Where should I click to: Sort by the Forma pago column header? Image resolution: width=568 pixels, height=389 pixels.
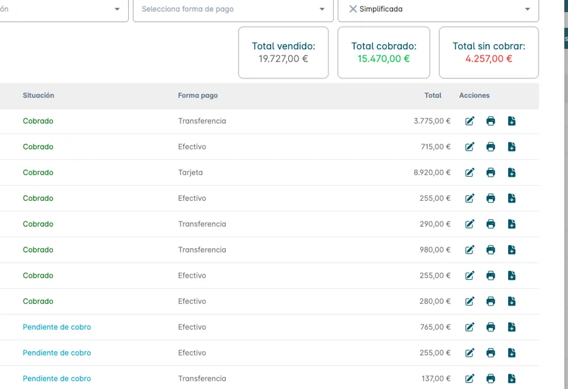(x=198, y=95)
